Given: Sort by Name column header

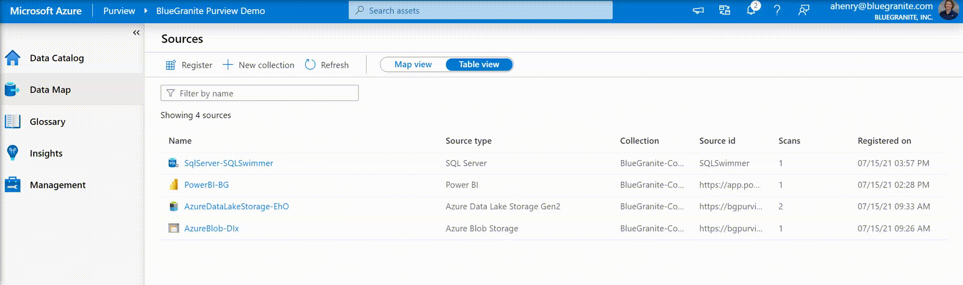Looking at the screenshot, I should pos(180,140).
